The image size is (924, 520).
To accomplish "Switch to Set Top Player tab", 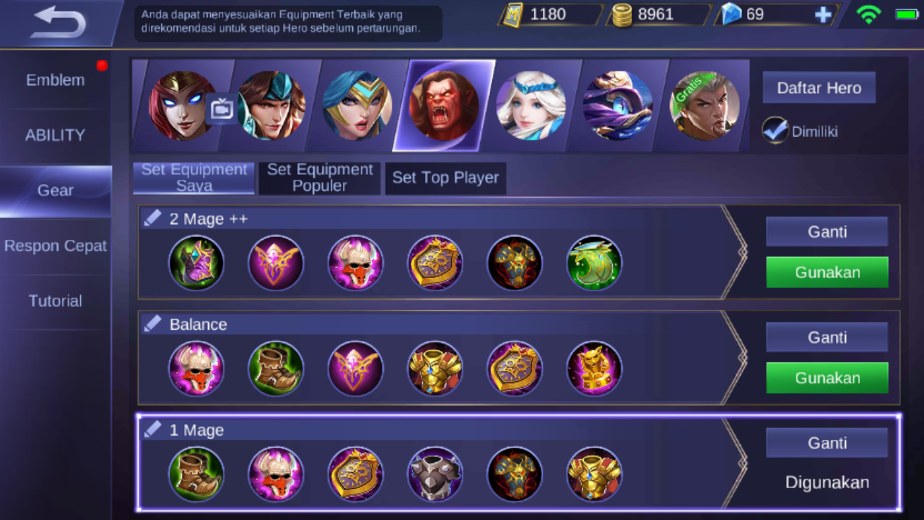I will click(445, 178).
